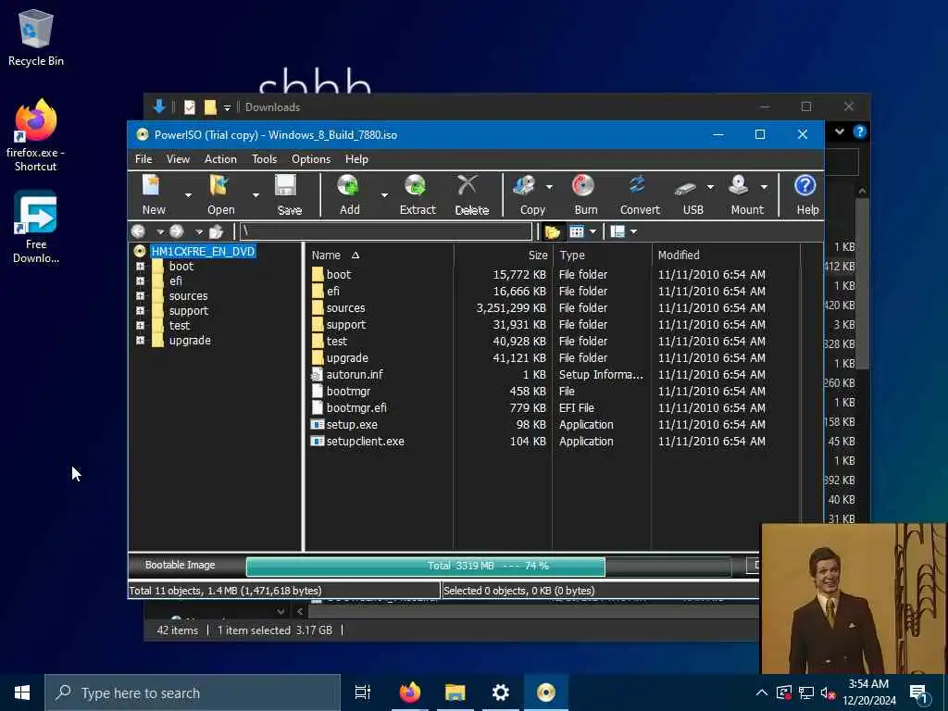Screen dimensions: 948x711
Task: Sort by the Name column header
Action: click(380, 256)
